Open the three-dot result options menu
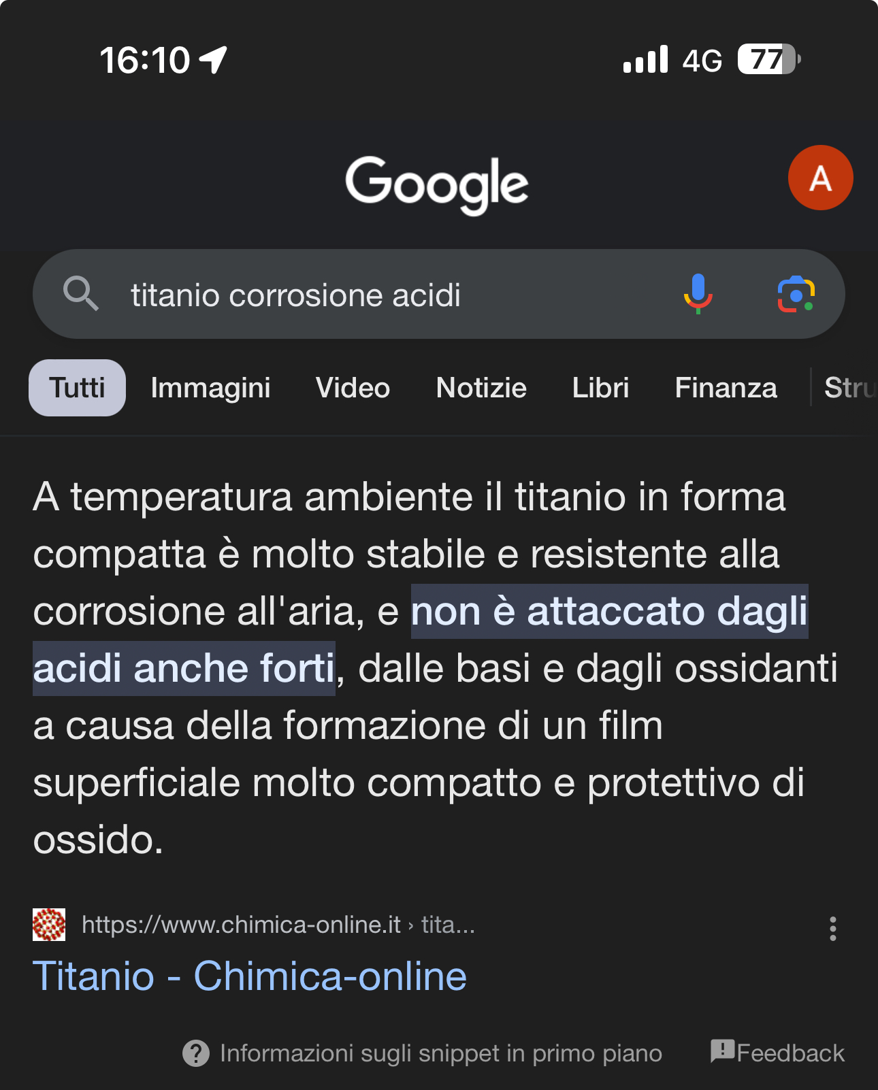 (832, 928)
